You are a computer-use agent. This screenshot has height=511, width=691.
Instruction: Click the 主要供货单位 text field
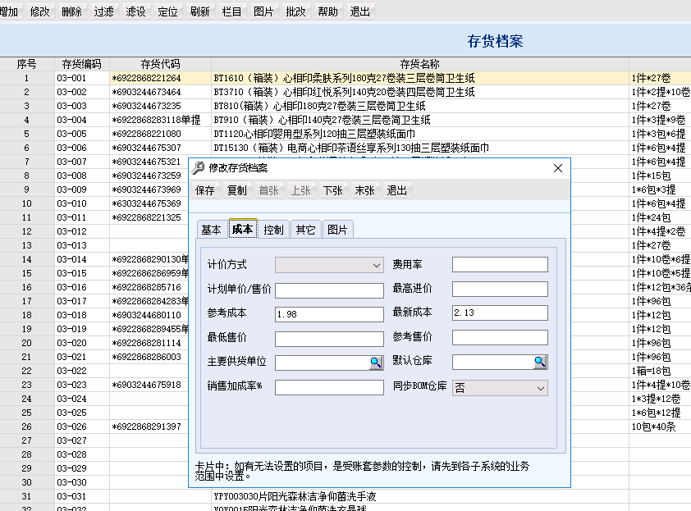[x=323, y=363]
